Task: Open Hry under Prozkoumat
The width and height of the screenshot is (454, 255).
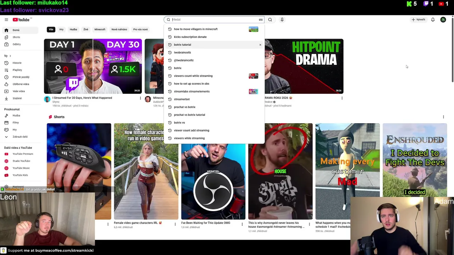Action: tap(20, 130)
